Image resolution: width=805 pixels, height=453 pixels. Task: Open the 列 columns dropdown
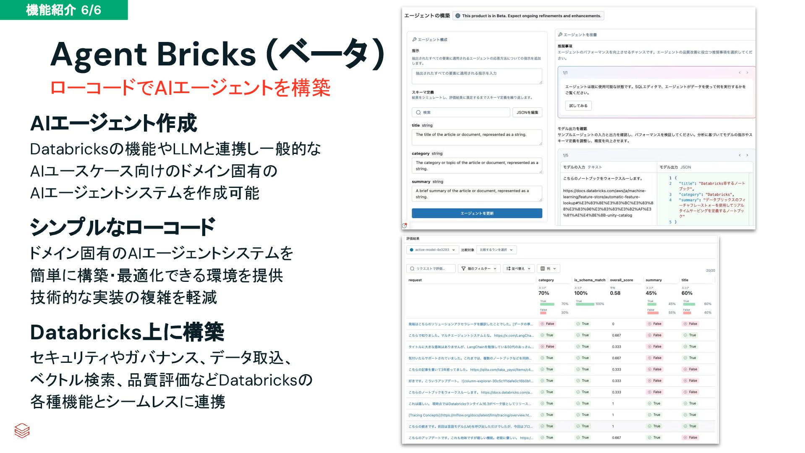548,268
